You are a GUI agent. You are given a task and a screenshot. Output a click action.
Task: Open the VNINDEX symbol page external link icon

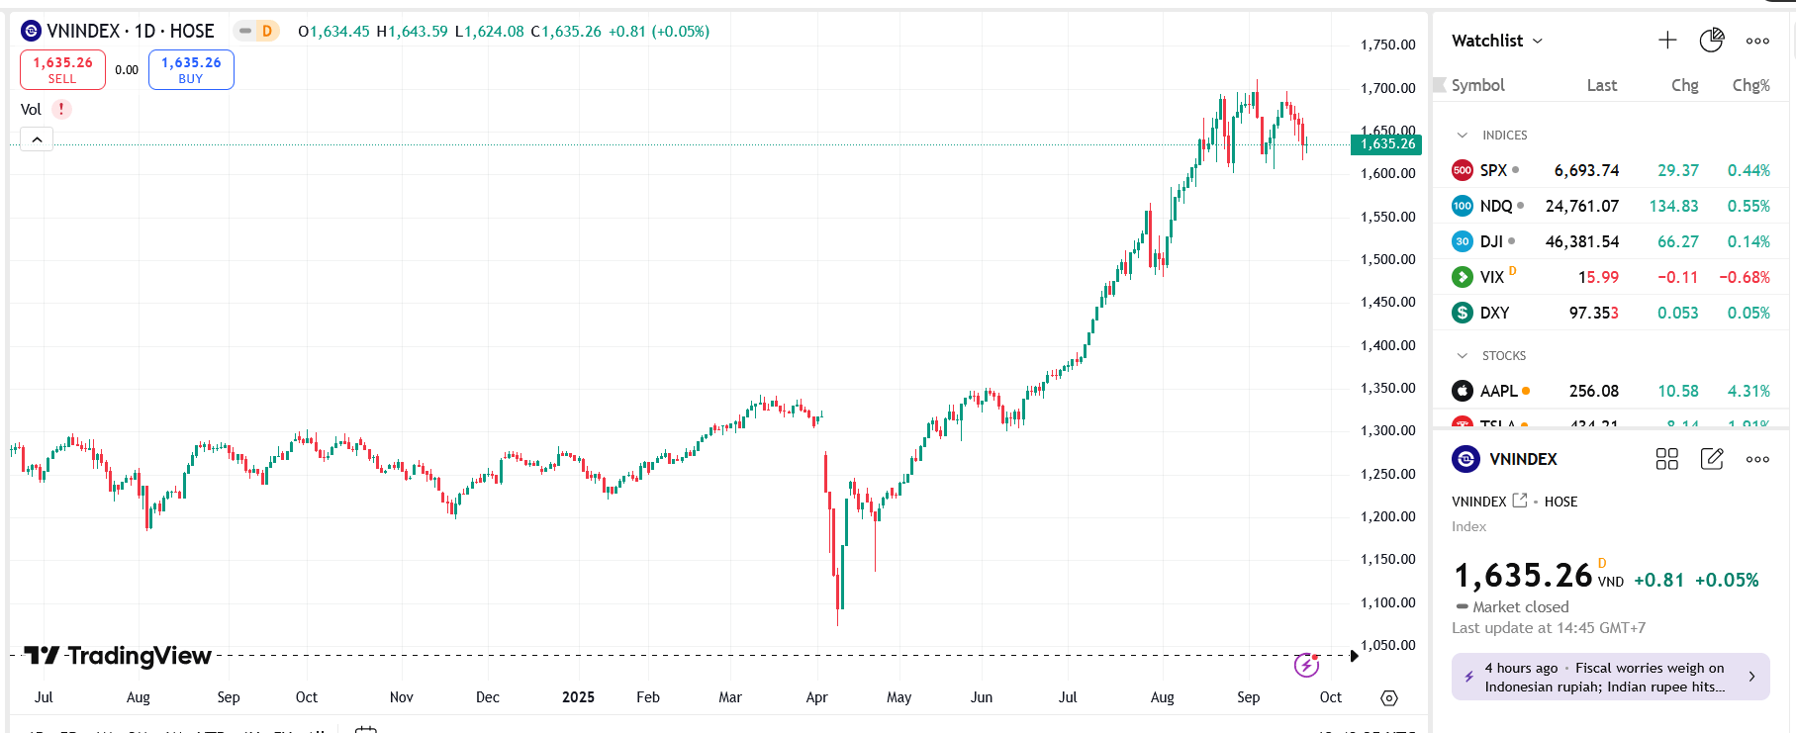[x=1520, y=501]
